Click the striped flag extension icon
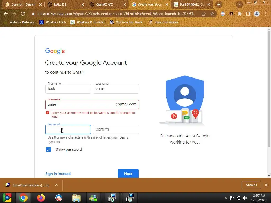Viewport: 271px width, 203px height. point(223,14)
